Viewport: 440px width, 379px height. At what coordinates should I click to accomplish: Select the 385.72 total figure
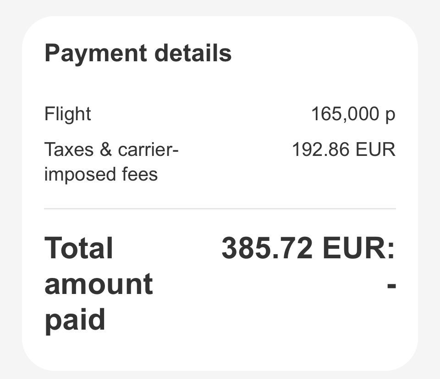pyautogui.click(x=267, y=248)
